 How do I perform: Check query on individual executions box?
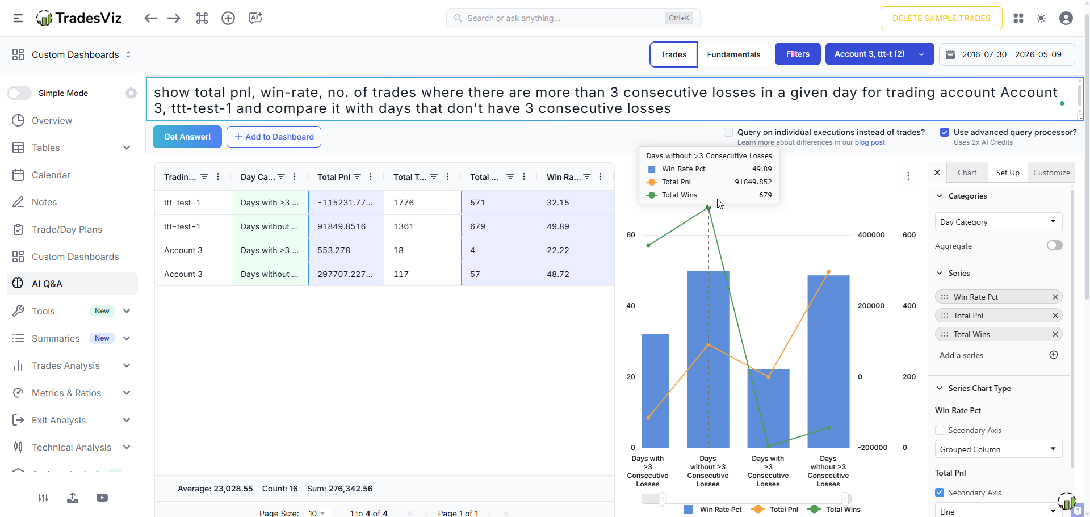pos(728,132)
